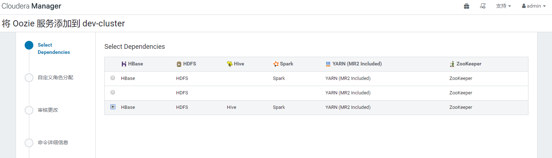
Task: Select radio for HDFS-only dependency row
Action: click(x=113, y=92)
